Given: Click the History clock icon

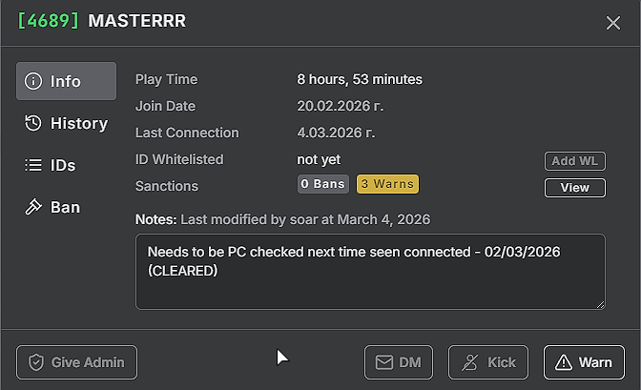Looking at the screenshot, I should (33, 123).
